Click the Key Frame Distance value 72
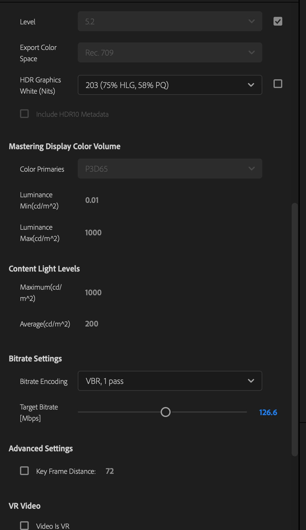The height and width of the screenshot is (530, 306). click(x=110, y=471)
